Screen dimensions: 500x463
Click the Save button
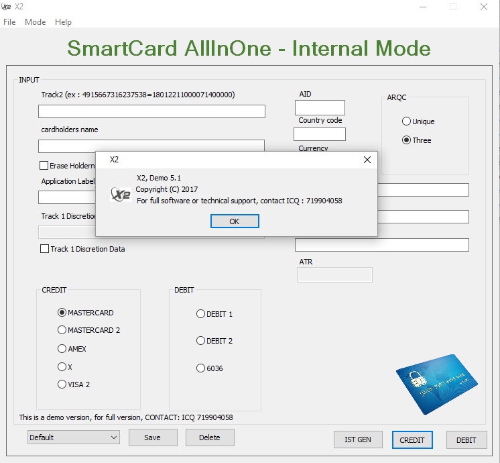tap(153, 438)
